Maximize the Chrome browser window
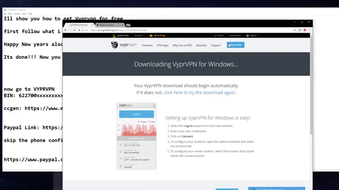 (x=302, y=22)
